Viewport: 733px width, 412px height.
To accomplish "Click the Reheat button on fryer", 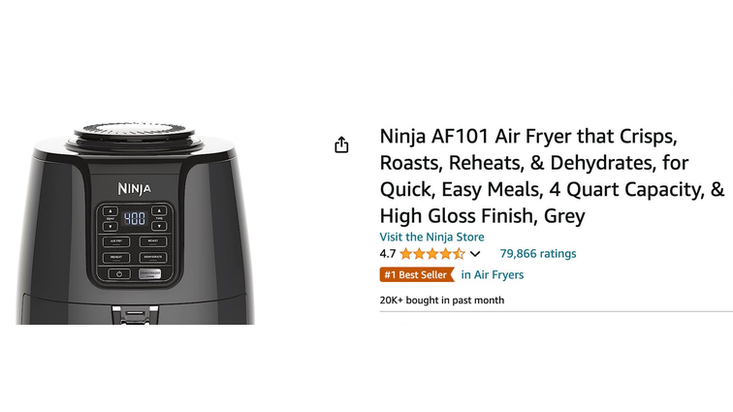I will (x=116, y=257).
